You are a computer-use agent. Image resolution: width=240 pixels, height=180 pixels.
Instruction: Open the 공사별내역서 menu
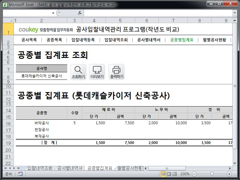click(149, 40)
